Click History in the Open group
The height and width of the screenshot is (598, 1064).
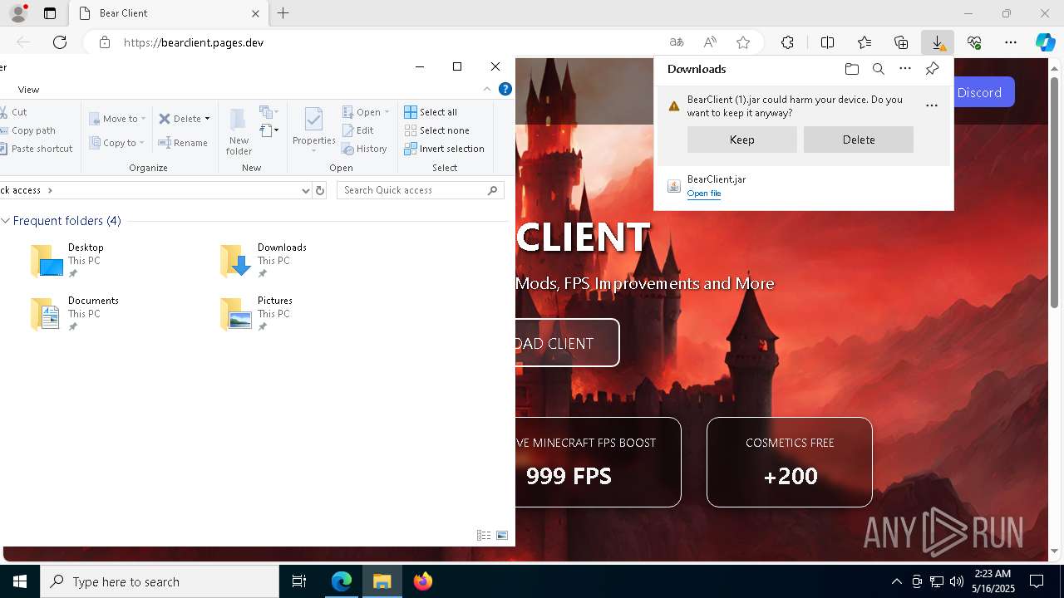coord(364,149)
